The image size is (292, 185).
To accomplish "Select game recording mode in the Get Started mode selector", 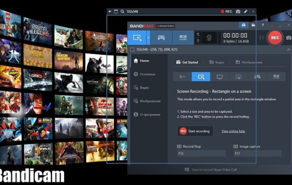I will click(257, 76).
